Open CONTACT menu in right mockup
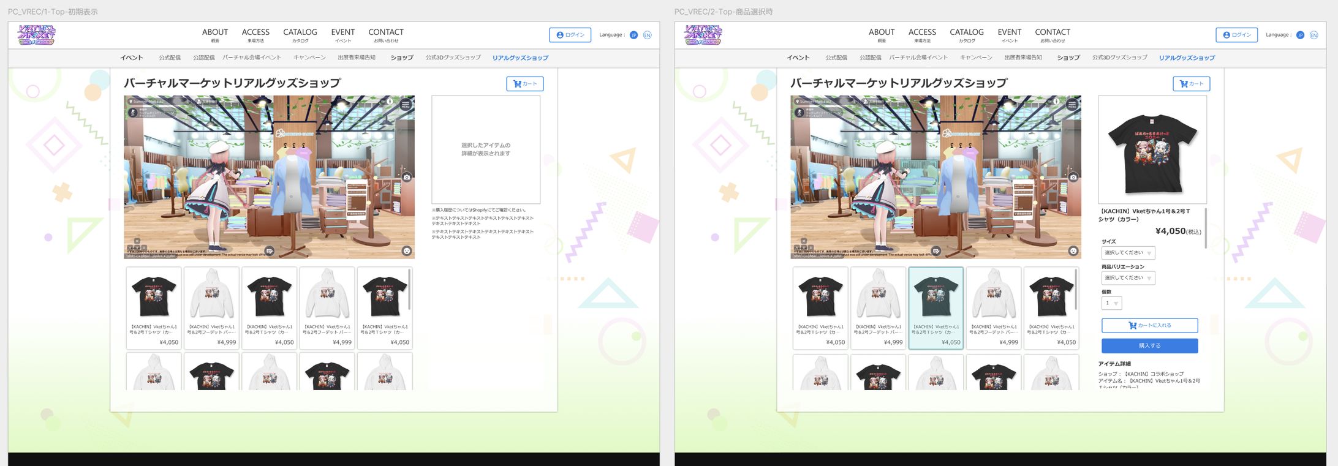This screenshot has height=466, width=1338. (1053, 35)
